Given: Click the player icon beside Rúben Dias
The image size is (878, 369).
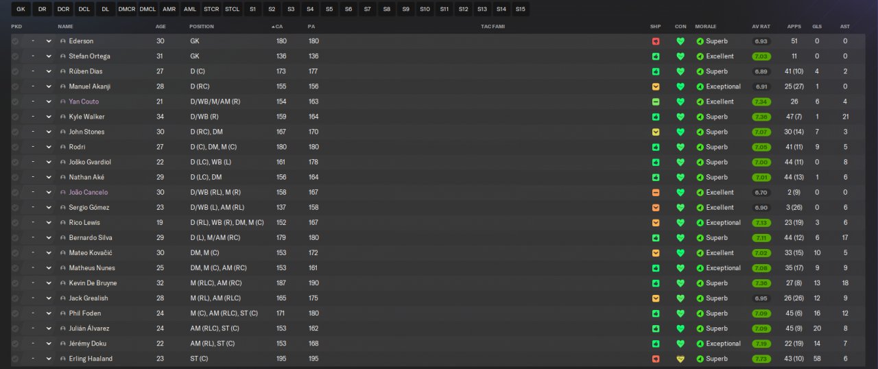Looking at the screenshot, I should pyautogui.click(x=63, y=71).
